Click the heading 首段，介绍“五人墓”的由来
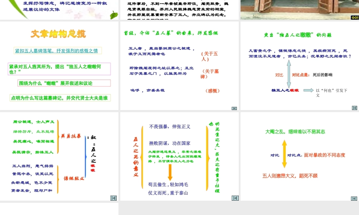 pyautogui.click(x=171, y=33)
